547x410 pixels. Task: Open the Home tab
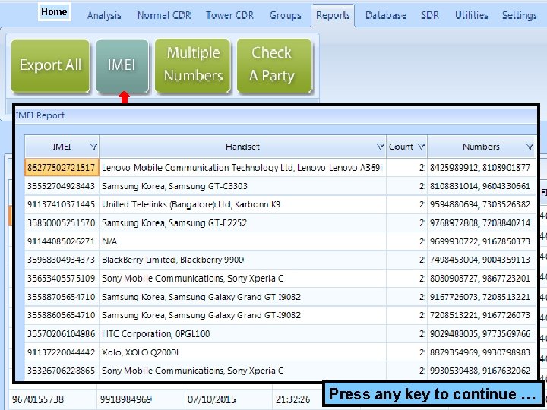pos(54,12)
